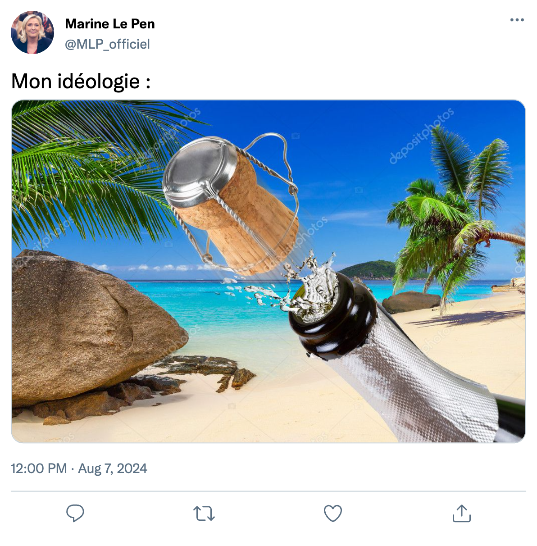Screen dimensions: 537x546
Task: Open the three-dot more options menu
Action: coord(517,20)
